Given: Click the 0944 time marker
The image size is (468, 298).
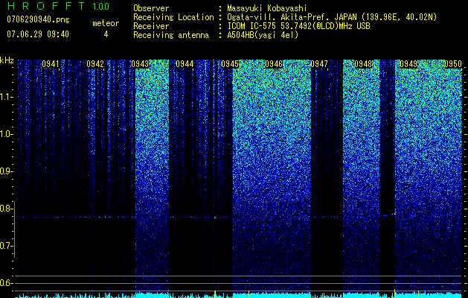Looking at the screenshot, I should 185,64.
